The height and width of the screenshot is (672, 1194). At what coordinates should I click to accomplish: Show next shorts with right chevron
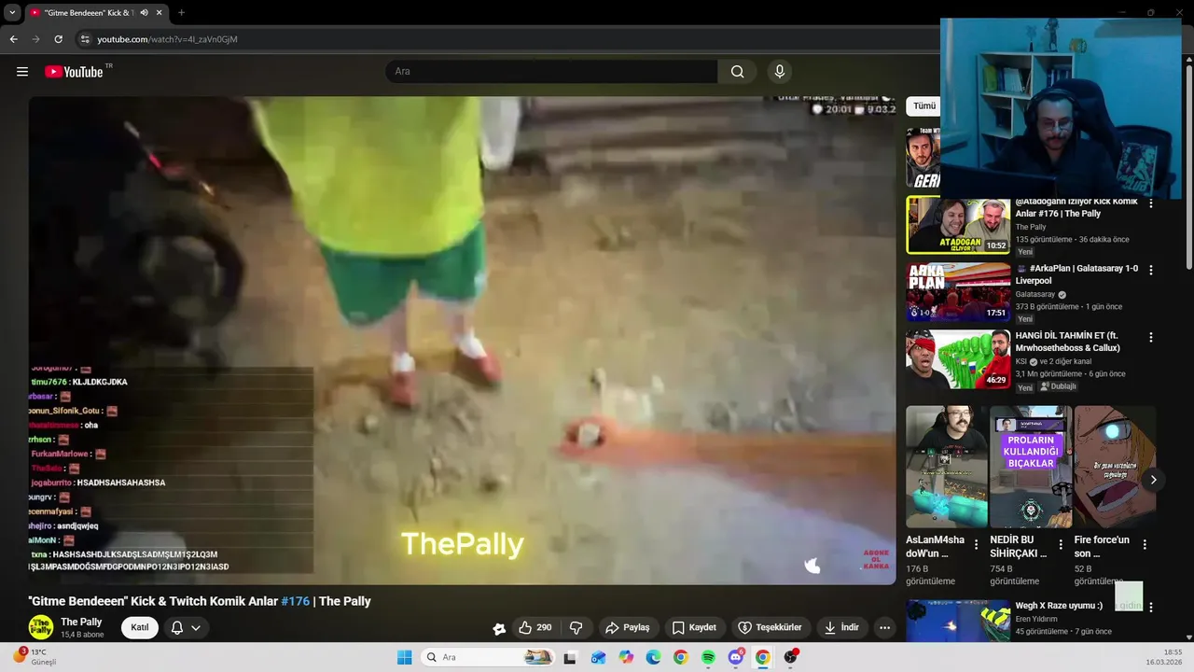click(x=1153, y=480)
